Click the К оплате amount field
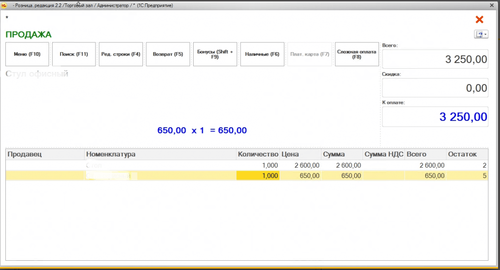The image size is (500, 270). point(435,117)
